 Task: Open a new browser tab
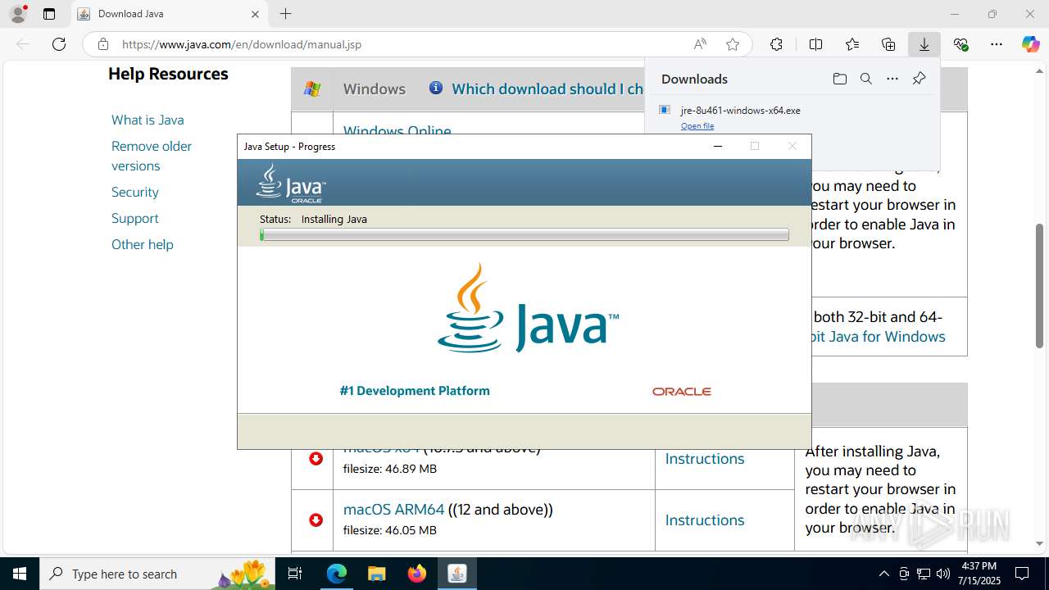(285, 14)
